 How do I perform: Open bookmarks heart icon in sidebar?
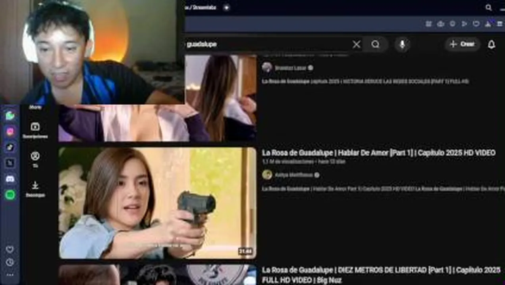10,249
